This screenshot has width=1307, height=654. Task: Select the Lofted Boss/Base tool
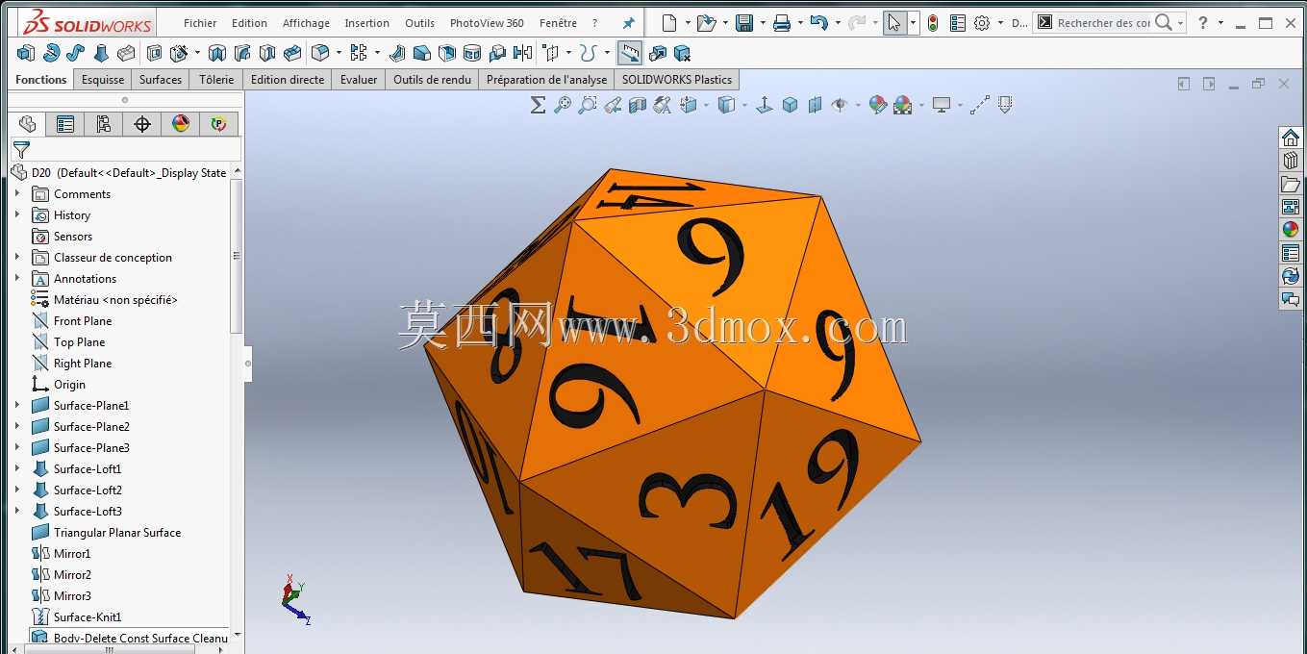(100, 53)
